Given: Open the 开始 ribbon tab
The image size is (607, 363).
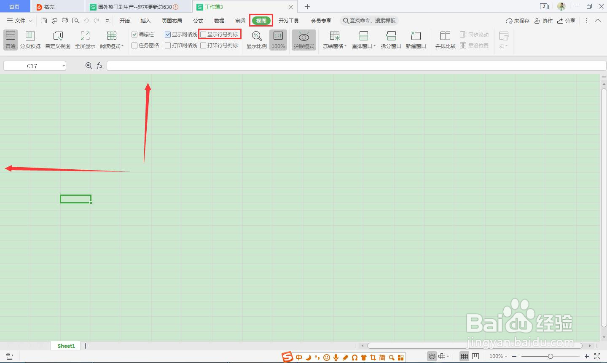Looking at the screenshot, I should [x=125, y=21].
